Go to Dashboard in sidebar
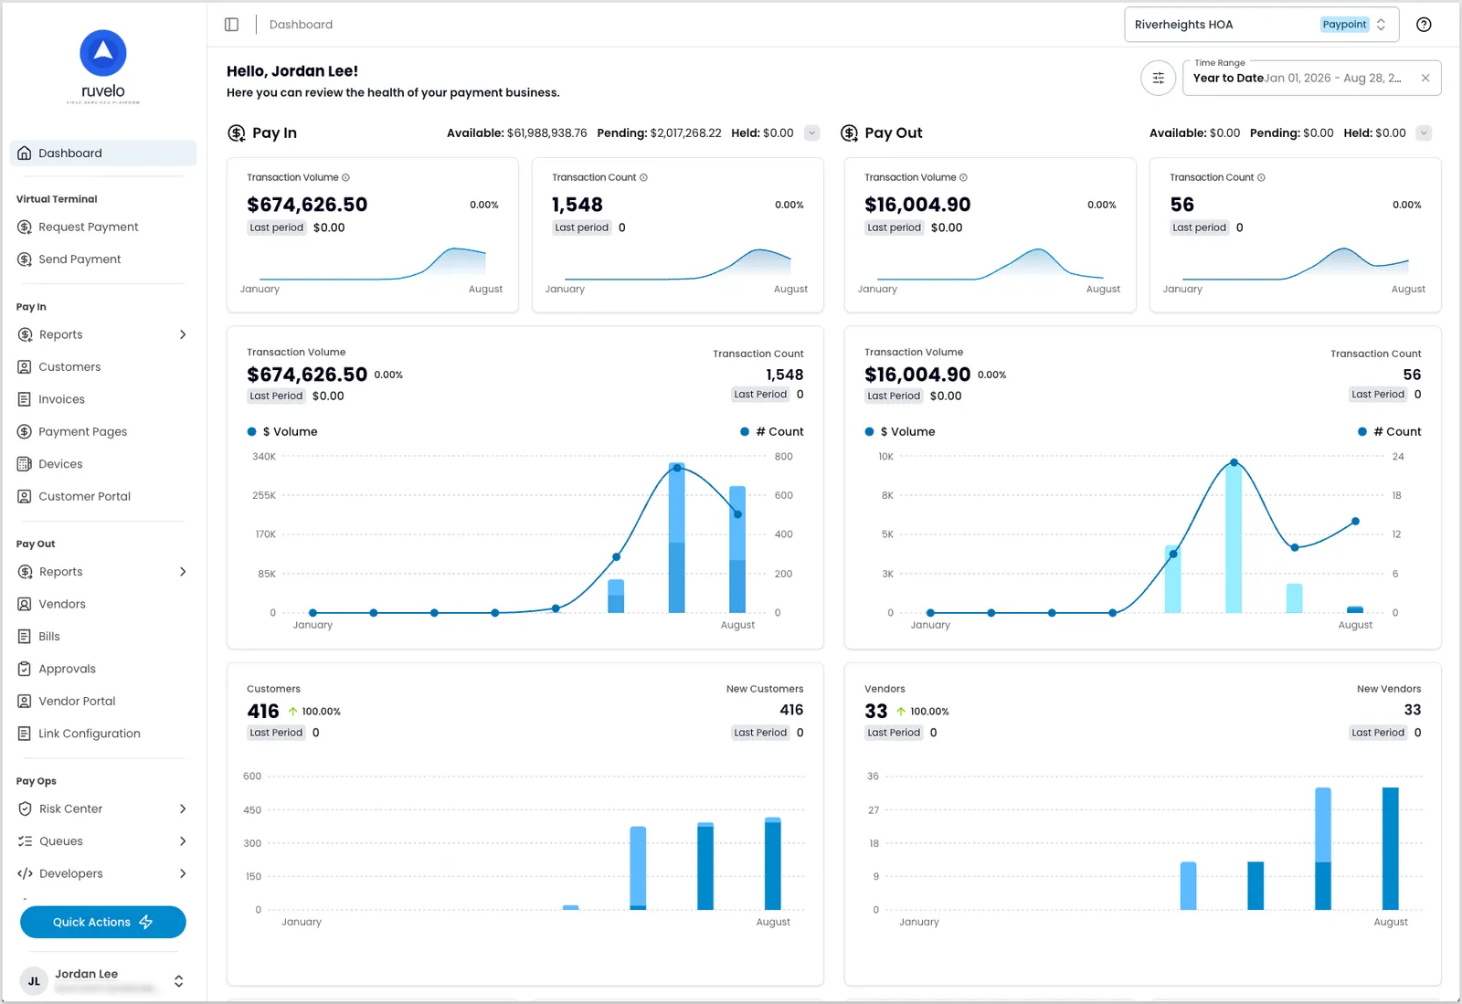Image resolution: width=1462 pixels, height=1004 pixels. (103, 153)
